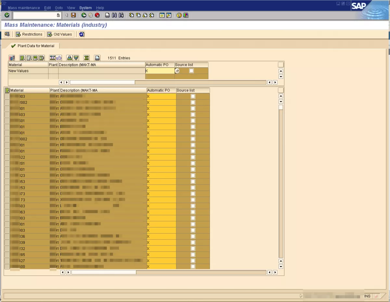This screenshot has width=390, height=302.
Task: Click the green Enter checkmark icon
Action: (7, 15)
